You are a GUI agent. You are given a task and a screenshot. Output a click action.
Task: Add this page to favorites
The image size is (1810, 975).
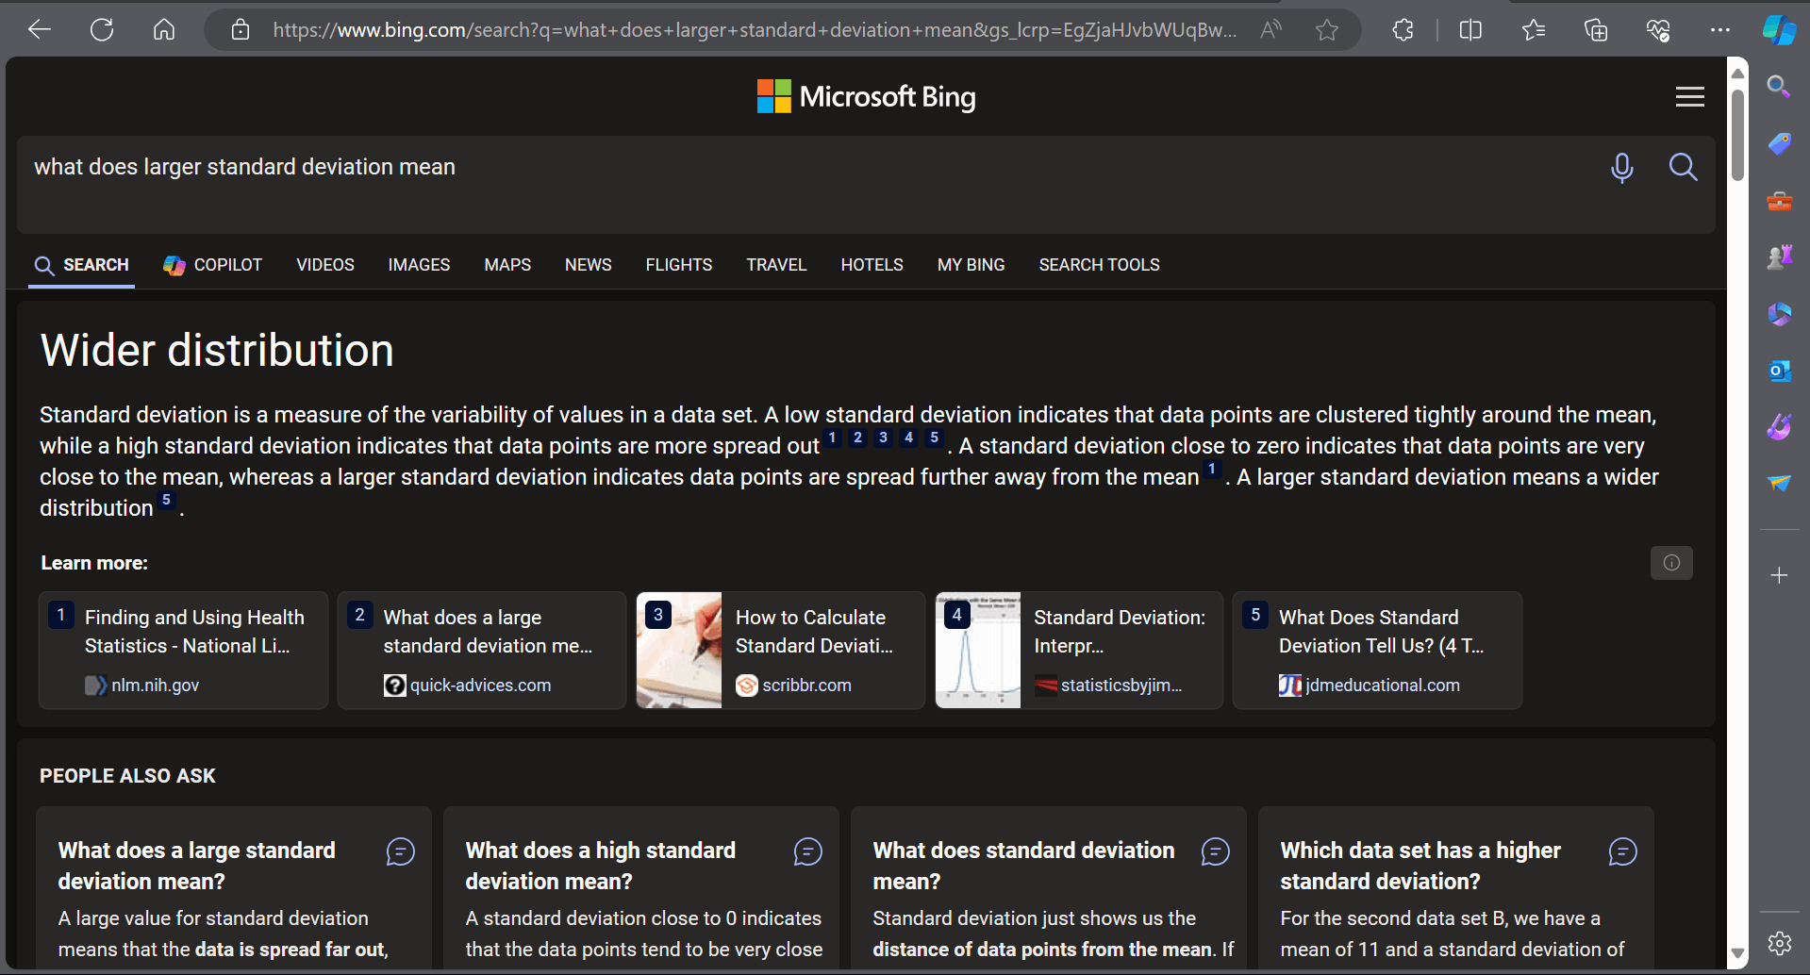pyautogui.click(x=1326, y=29)
